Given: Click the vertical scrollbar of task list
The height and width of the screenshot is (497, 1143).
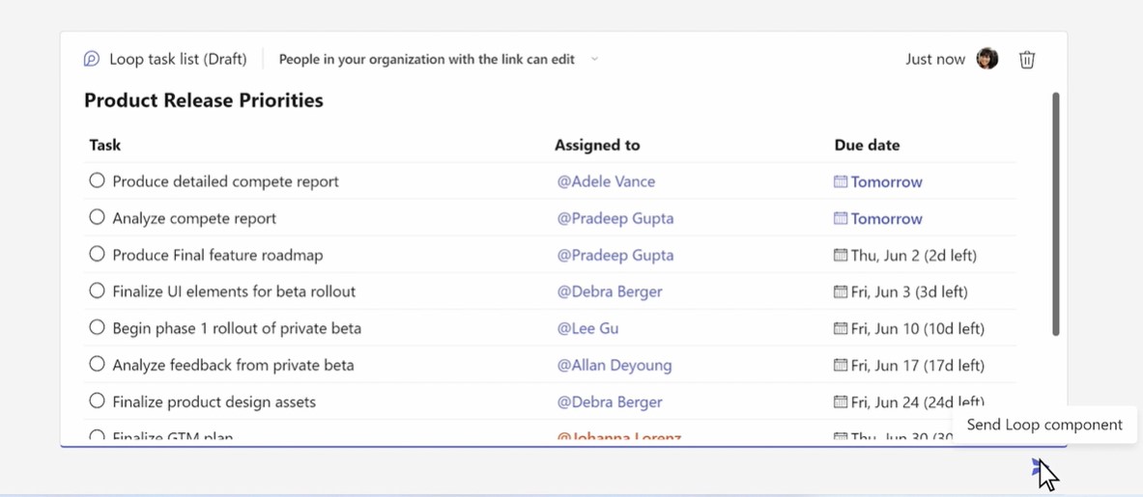Looking at the screenshot, I should [1055, 214].
